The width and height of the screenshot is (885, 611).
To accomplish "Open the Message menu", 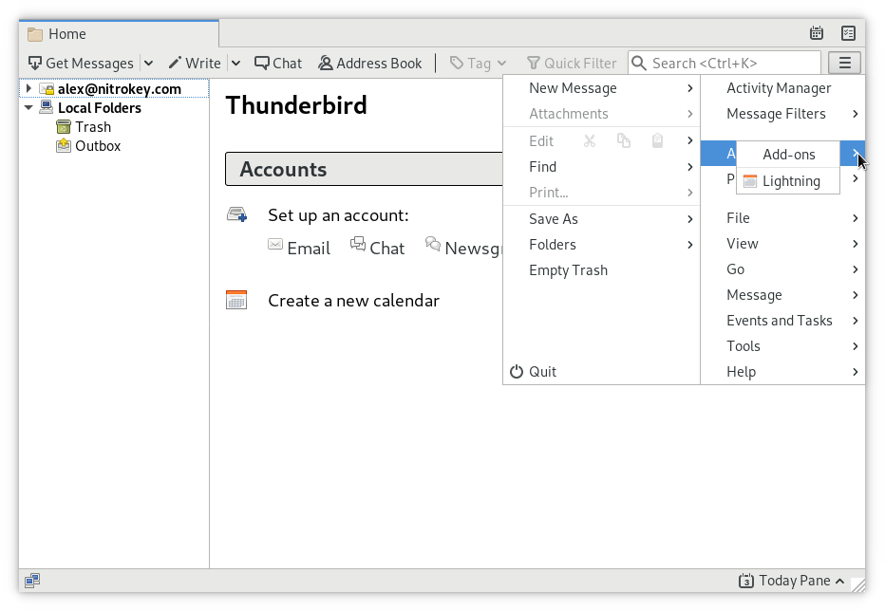I will tap(782, 295).
